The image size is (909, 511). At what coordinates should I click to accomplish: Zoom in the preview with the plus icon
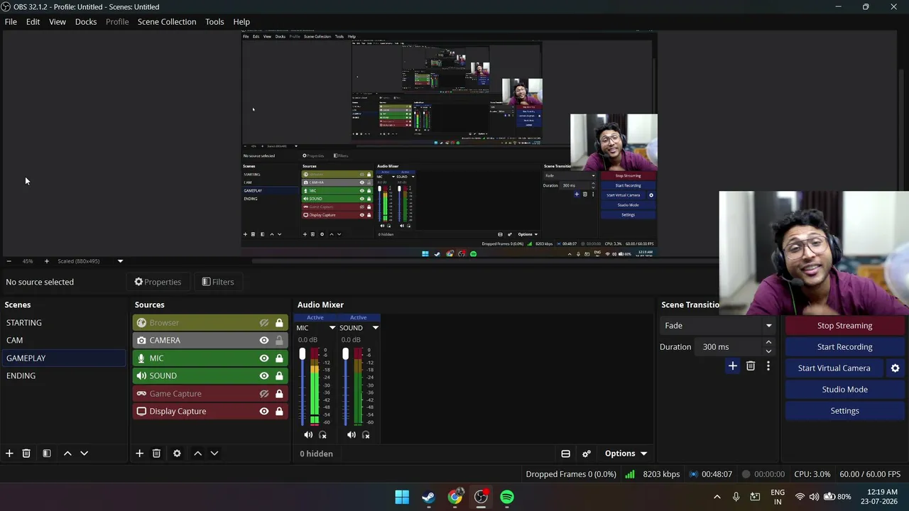[x=47, y=261]
